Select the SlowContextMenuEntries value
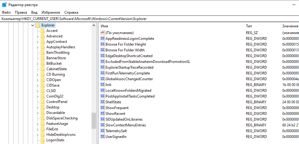The image size is (299, 144). [x=126, y=125]
